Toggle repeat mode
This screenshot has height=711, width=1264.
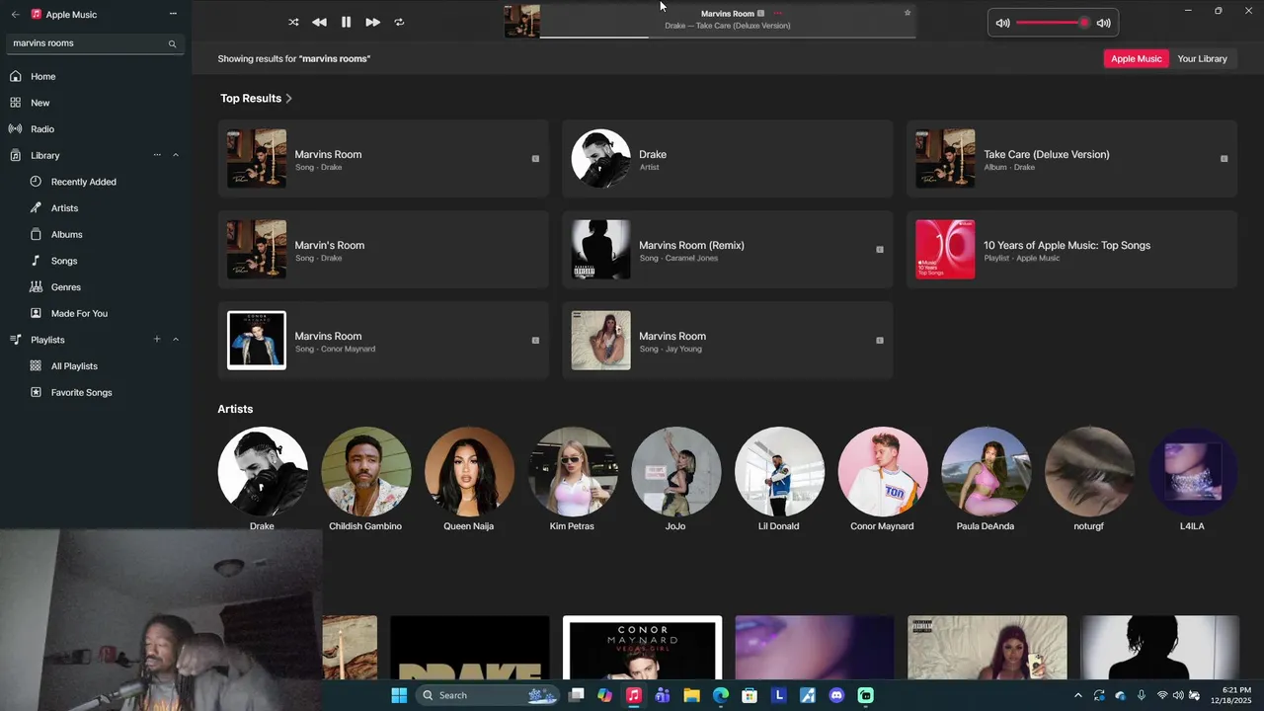tap(399, 22)
